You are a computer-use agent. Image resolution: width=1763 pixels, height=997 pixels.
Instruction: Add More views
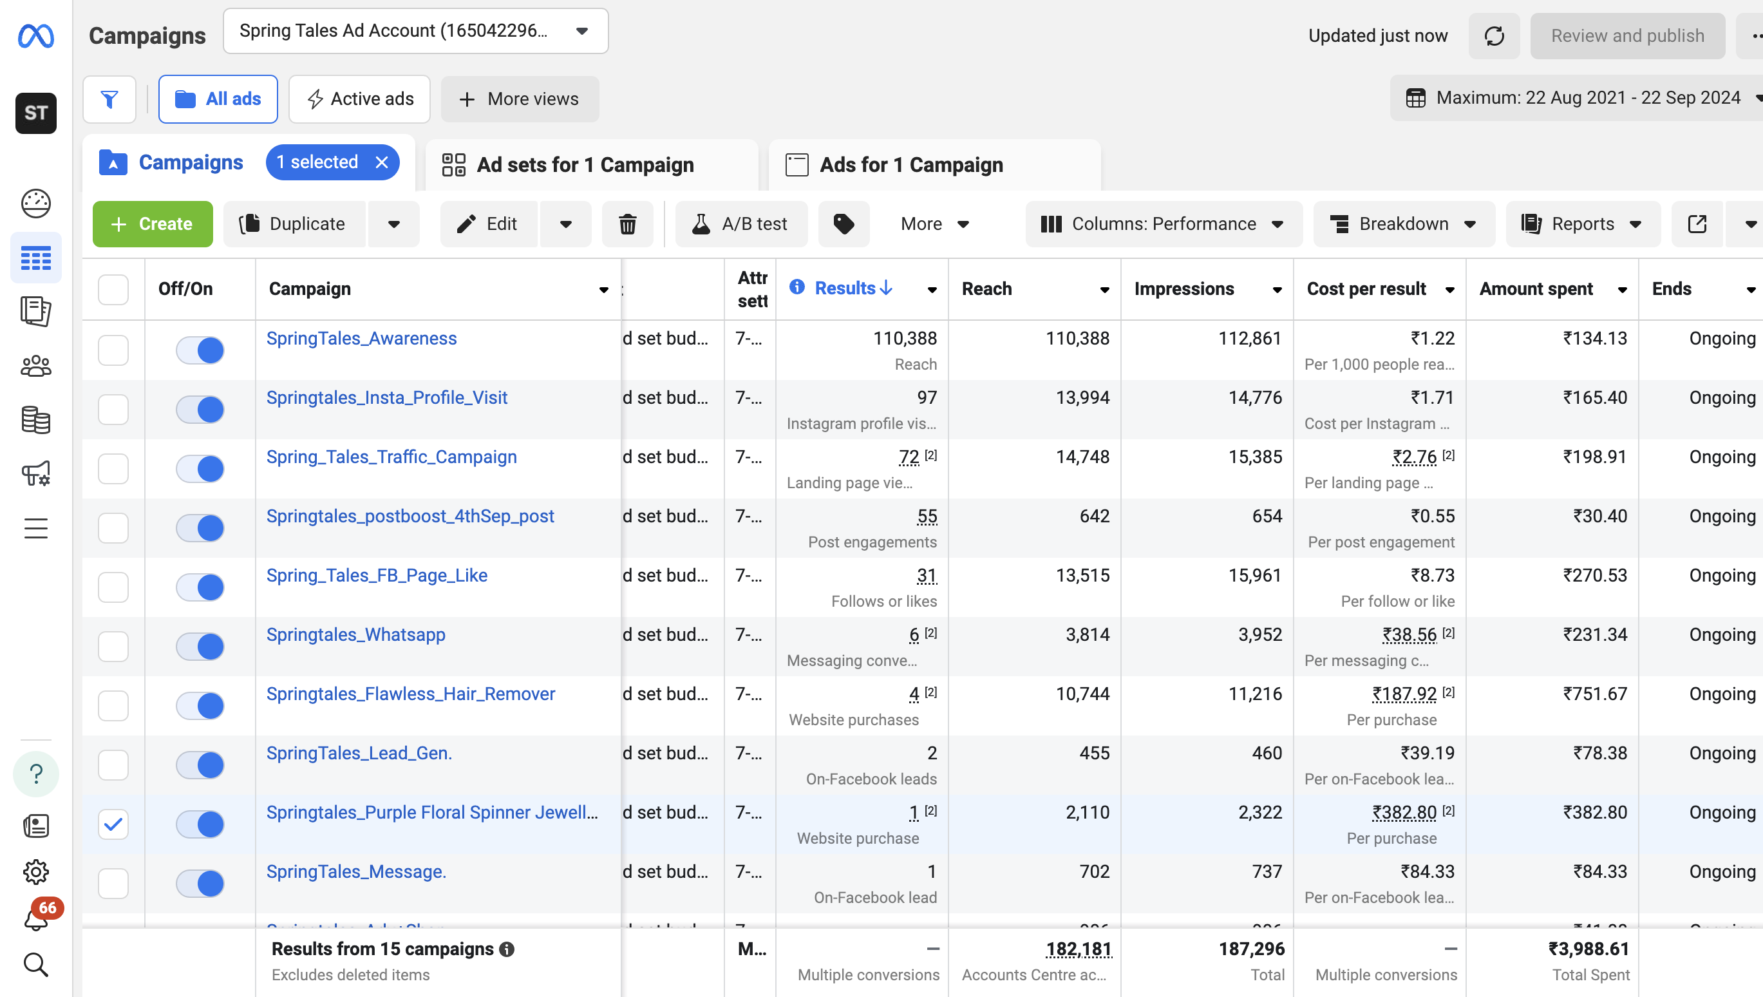coord(520,99)
